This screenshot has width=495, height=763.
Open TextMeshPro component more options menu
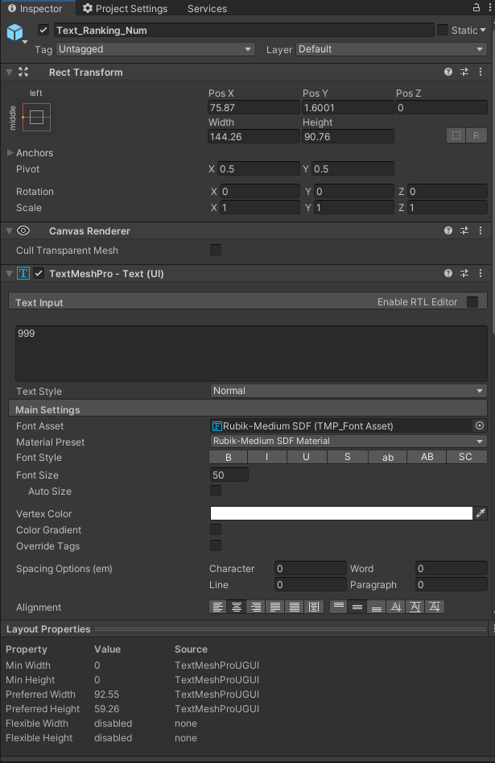point(481,273)
